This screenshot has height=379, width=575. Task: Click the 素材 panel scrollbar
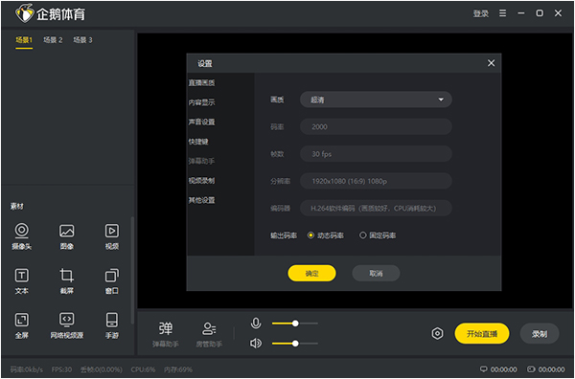[x=132, y=270]
